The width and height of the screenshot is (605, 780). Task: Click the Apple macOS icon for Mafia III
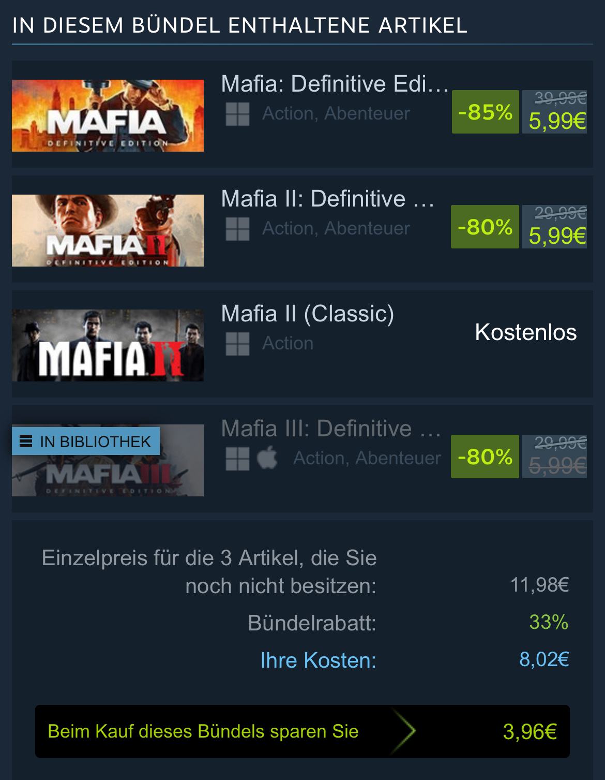coord(267,458)
